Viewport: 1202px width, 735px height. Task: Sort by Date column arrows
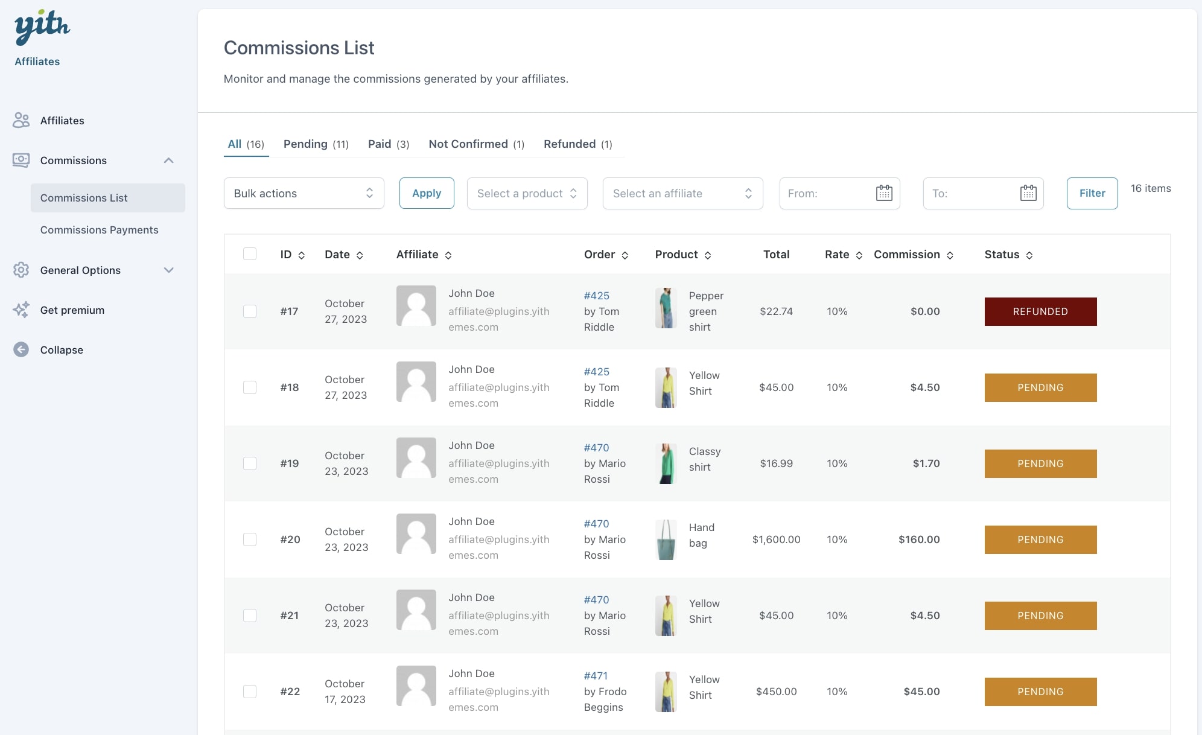click(360, 255)
